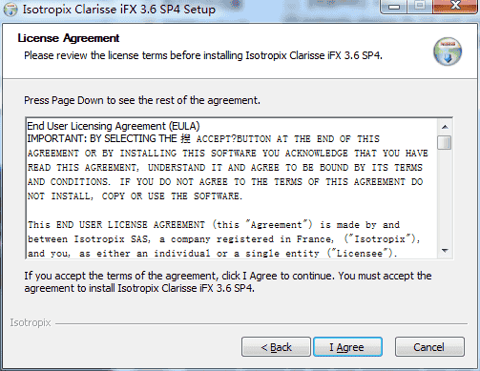
Task: Click the setup window title bar text
Action: pos(119,10)
